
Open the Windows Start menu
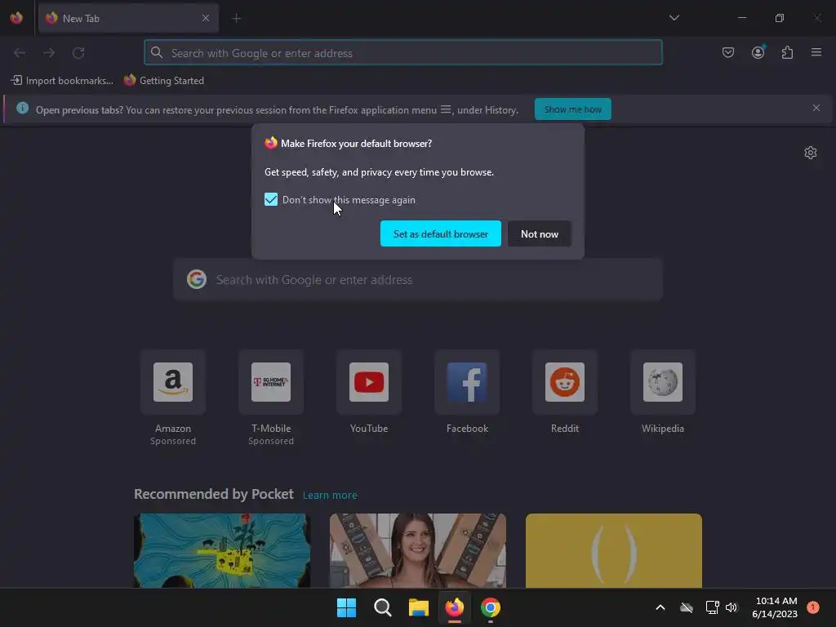pos(346,607)
